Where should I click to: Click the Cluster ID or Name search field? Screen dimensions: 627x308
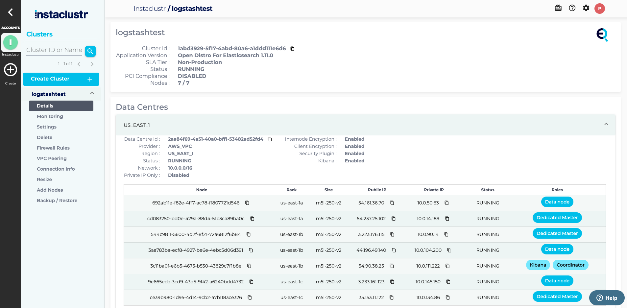54,50
